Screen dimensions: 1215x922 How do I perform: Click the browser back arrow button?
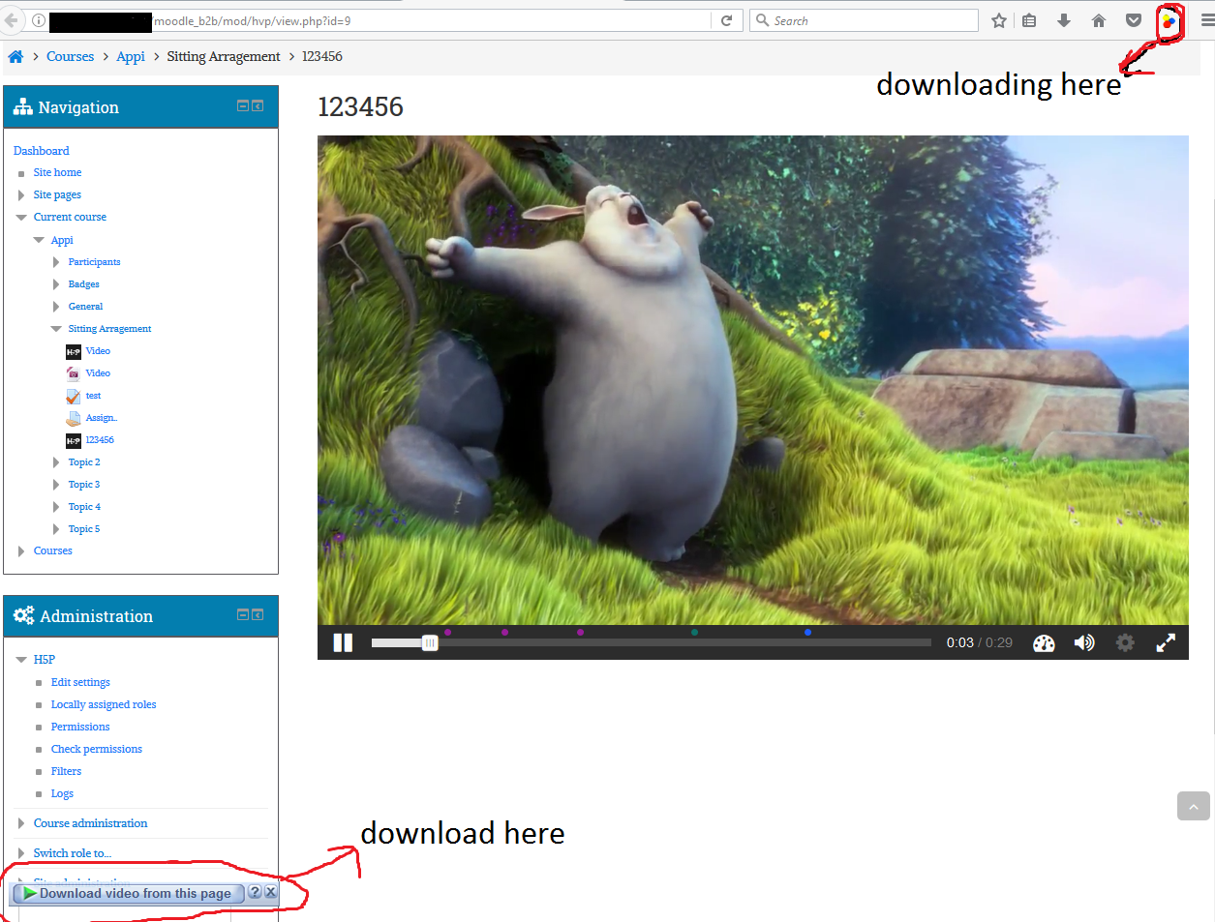(x=11, y=20)
